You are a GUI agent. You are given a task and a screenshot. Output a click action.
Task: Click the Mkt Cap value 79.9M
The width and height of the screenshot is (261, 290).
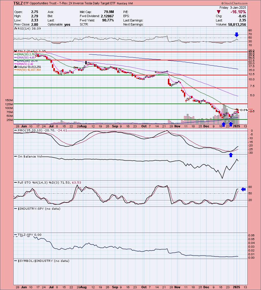(x=108, y=12)
